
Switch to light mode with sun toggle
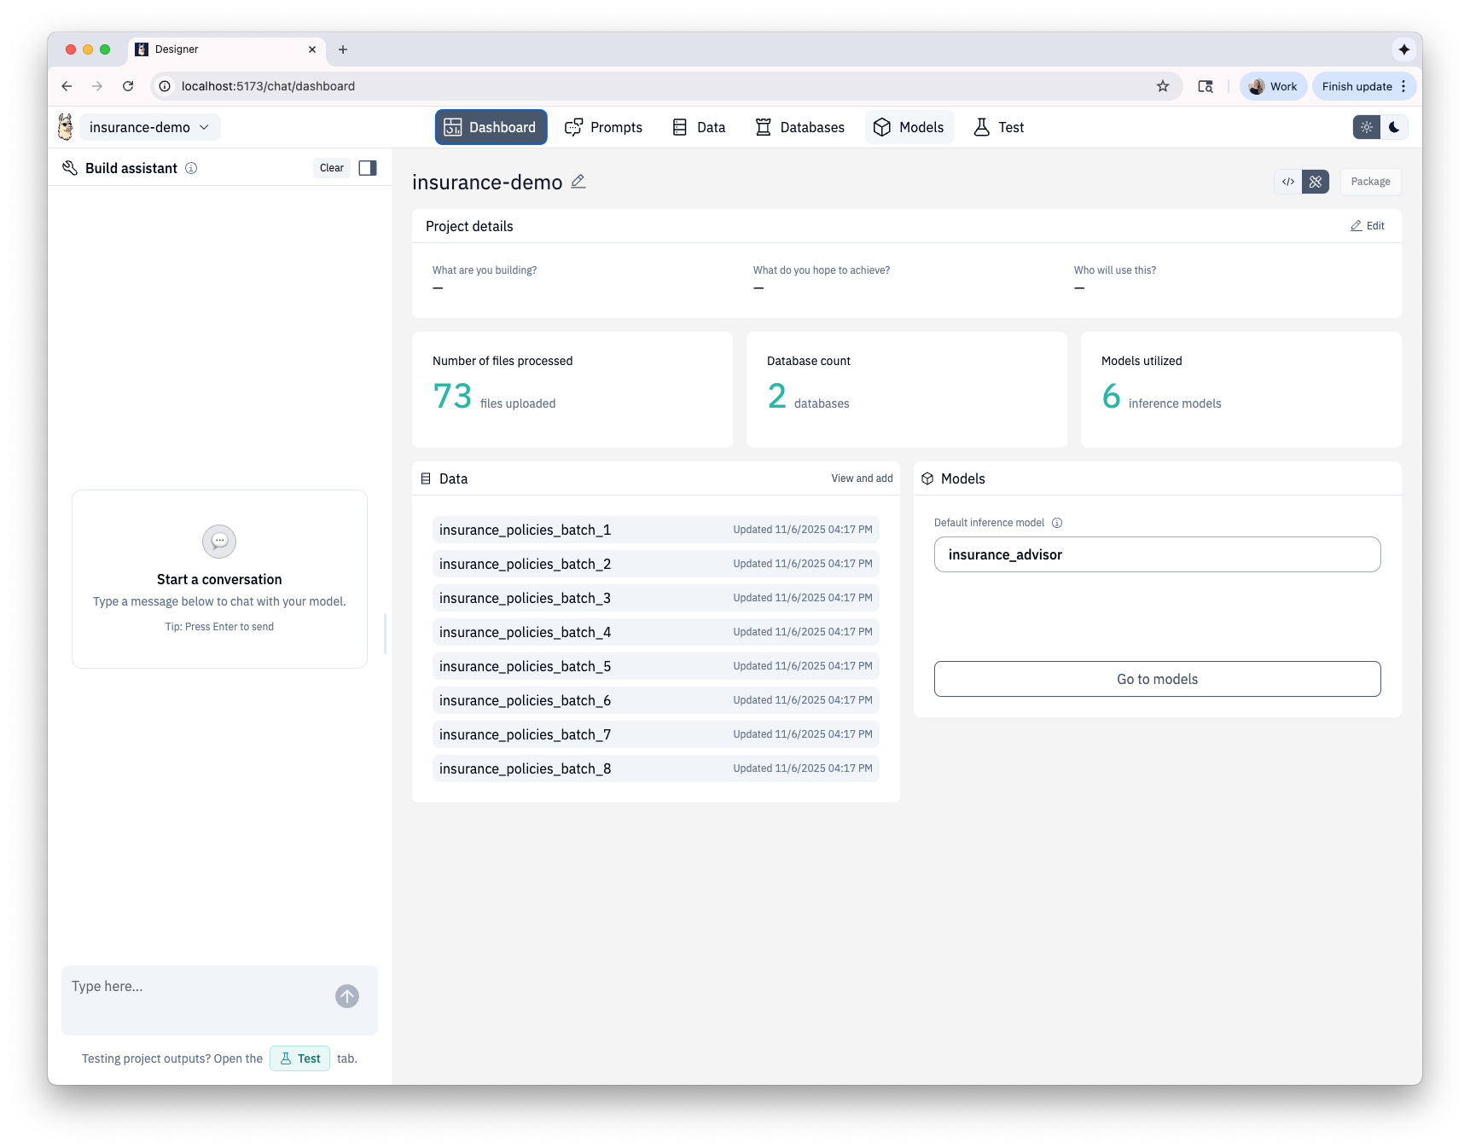(x=1367, y=127)
